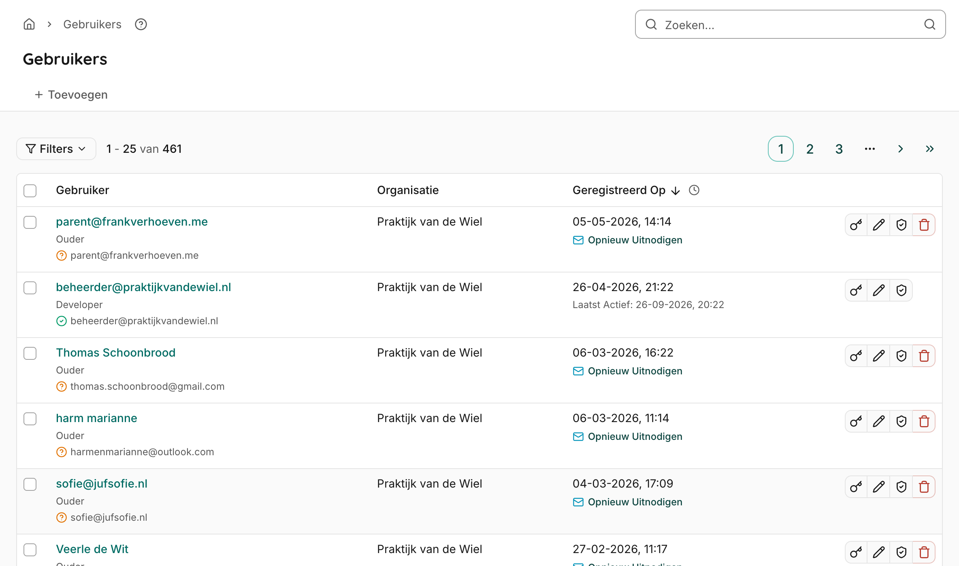Open permissions shield icon for beheerder@praktijkvandewiel.nl
The height and width of the screenshot is (566, 959).
901,290
